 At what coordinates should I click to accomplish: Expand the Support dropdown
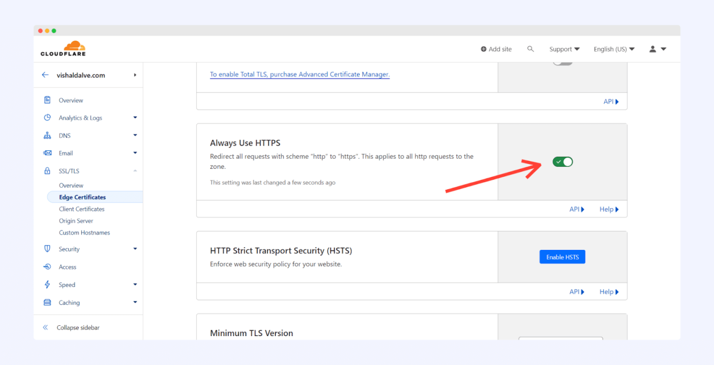point(564,48)
